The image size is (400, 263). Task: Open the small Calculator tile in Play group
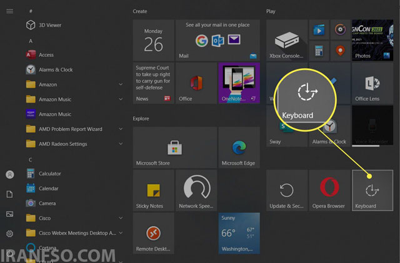319,51
